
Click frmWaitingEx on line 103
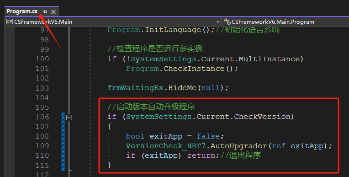[136, 88]
